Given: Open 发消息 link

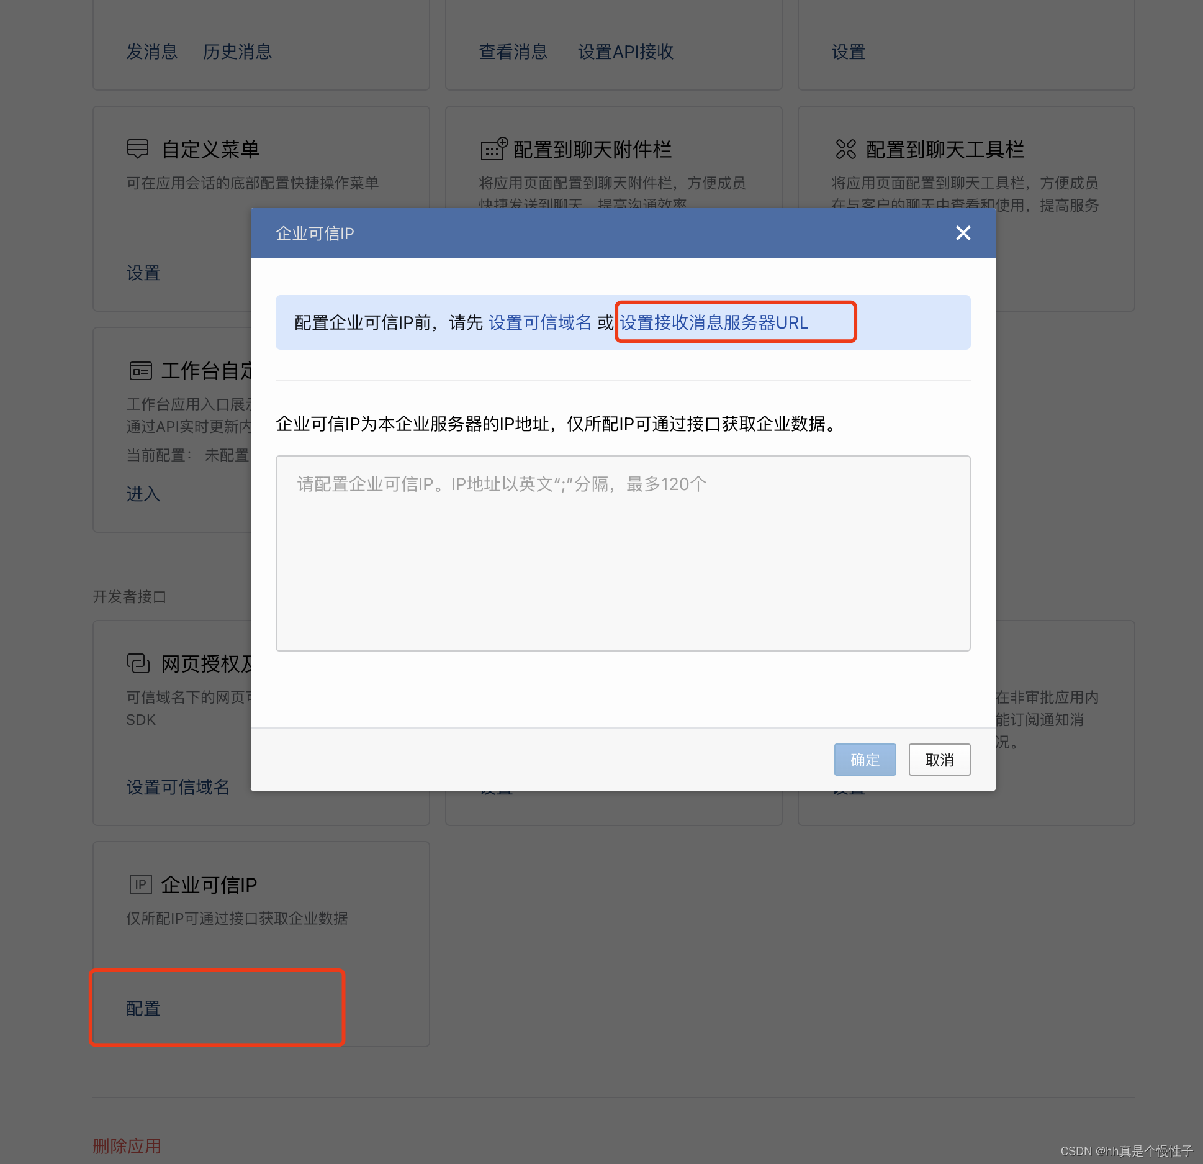Looking at the screenshot, I should 152,52.
